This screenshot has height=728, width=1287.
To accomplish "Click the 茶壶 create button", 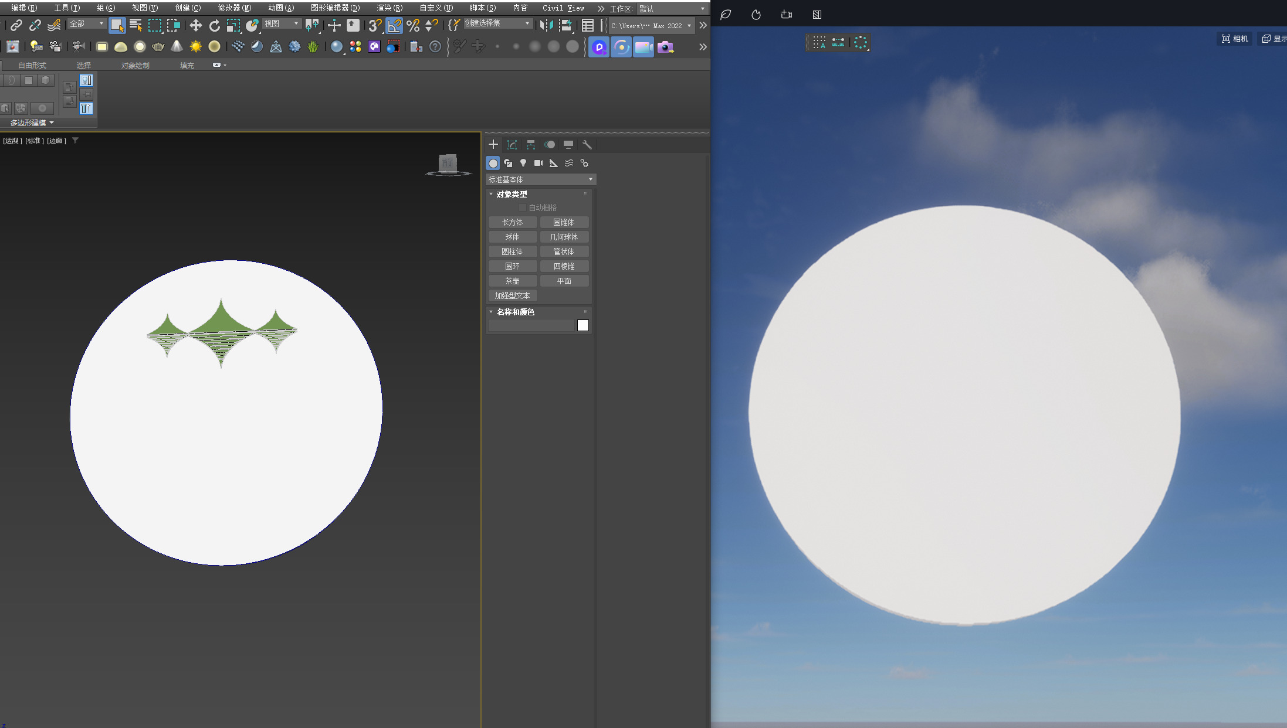I will point(512,281).
